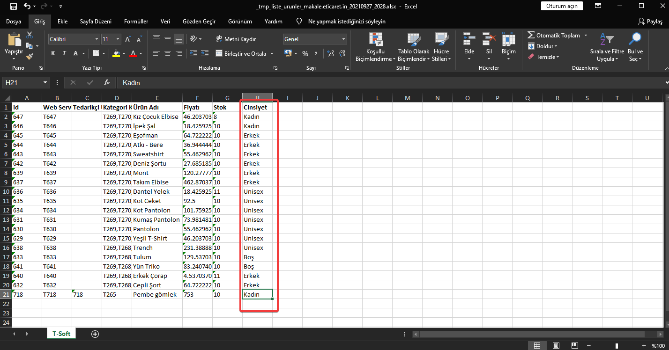Viewport: 669px width, 350px height.
Task: Click the formula bar containing Kadın
Action: 391,82
